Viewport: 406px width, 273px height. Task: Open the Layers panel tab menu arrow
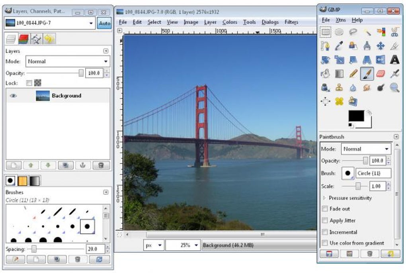(x=105, y=51)
